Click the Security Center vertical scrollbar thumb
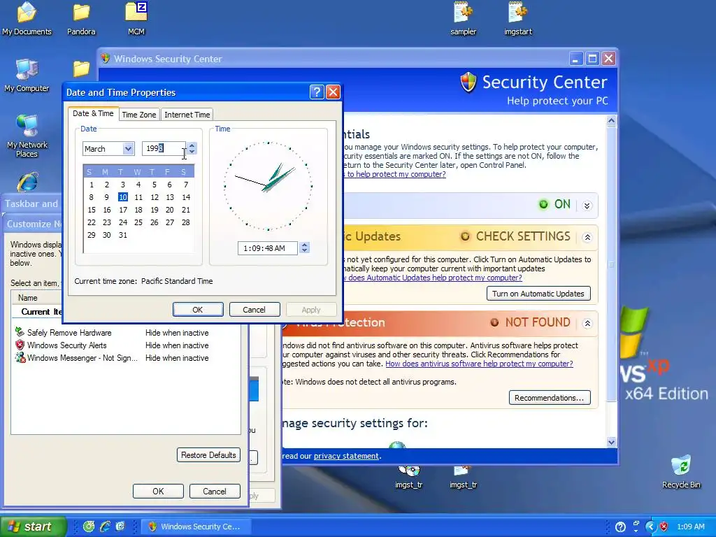Viewport: 716px width, 537px height. [x=611, y=264]
